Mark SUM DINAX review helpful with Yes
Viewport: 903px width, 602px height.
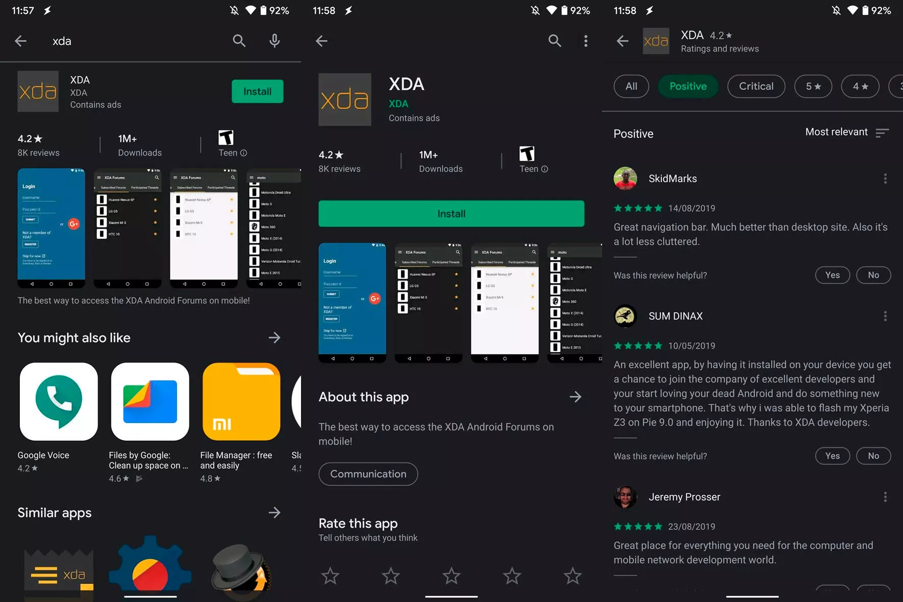tap(832, 456)
